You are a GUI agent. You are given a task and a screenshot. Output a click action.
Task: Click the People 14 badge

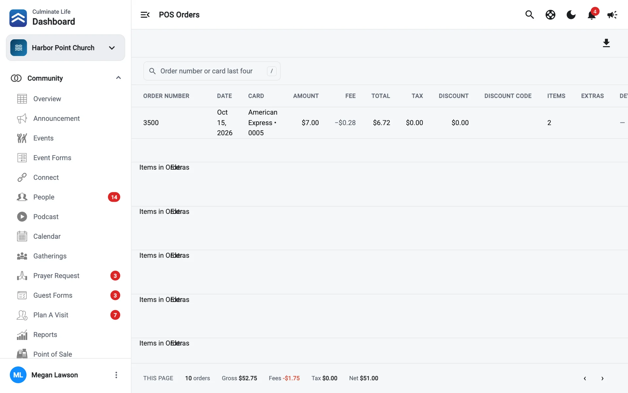pyautogui.click(x=114, y=197)
